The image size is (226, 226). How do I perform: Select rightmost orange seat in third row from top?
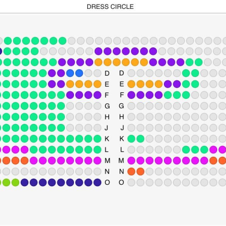point(144,62)
